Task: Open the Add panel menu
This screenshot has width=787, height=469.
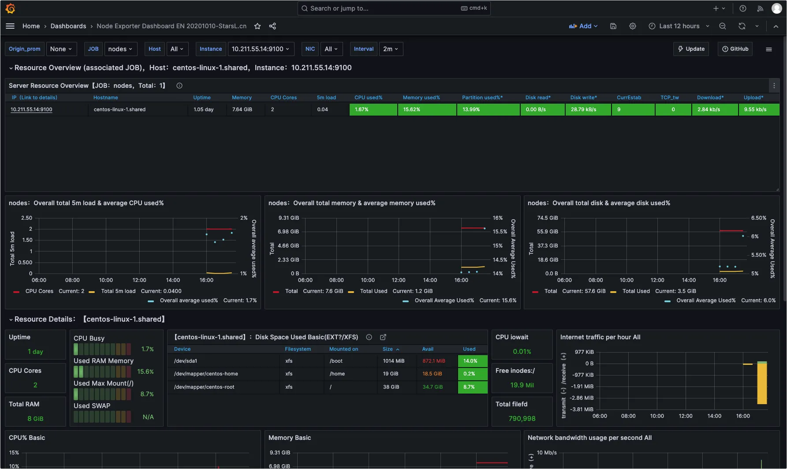Action: pyautogui.click(x=583, y=26)
